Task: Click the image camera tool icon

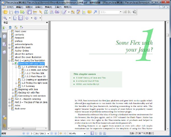Action: point(57,12)
